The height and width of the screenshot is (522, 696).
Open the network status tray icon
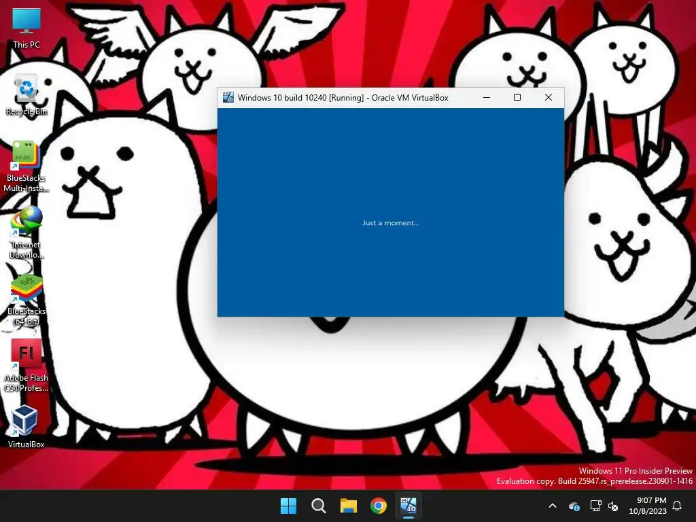[x=595, y=506]
